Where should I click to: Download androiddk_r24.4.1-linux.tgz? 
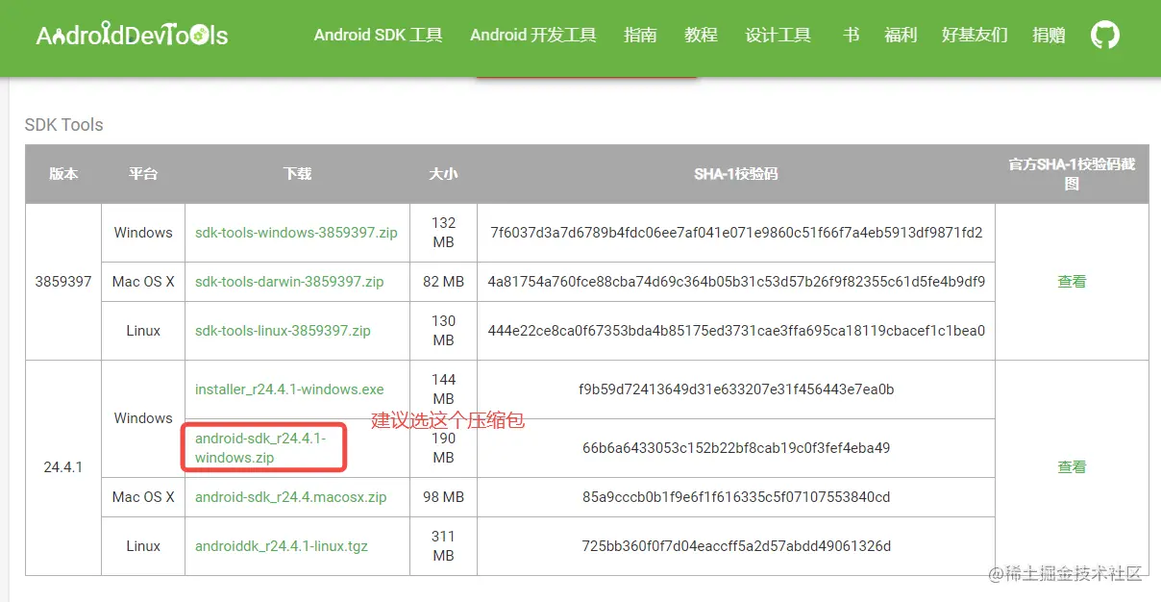[282, 546]
